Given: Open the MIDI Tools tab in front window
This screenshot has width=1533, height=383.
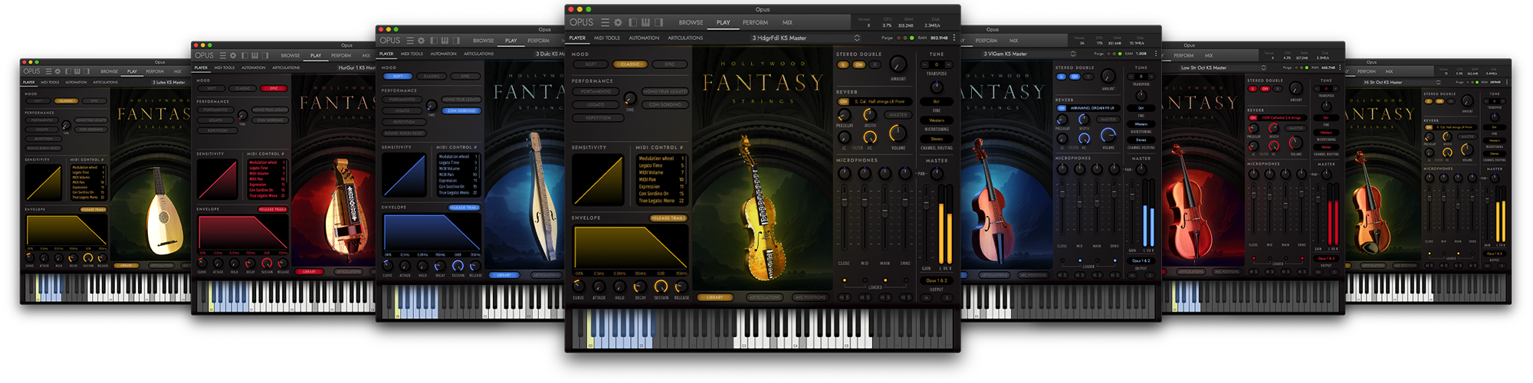Looking at the screenshot, I should [x=607, y=38].
